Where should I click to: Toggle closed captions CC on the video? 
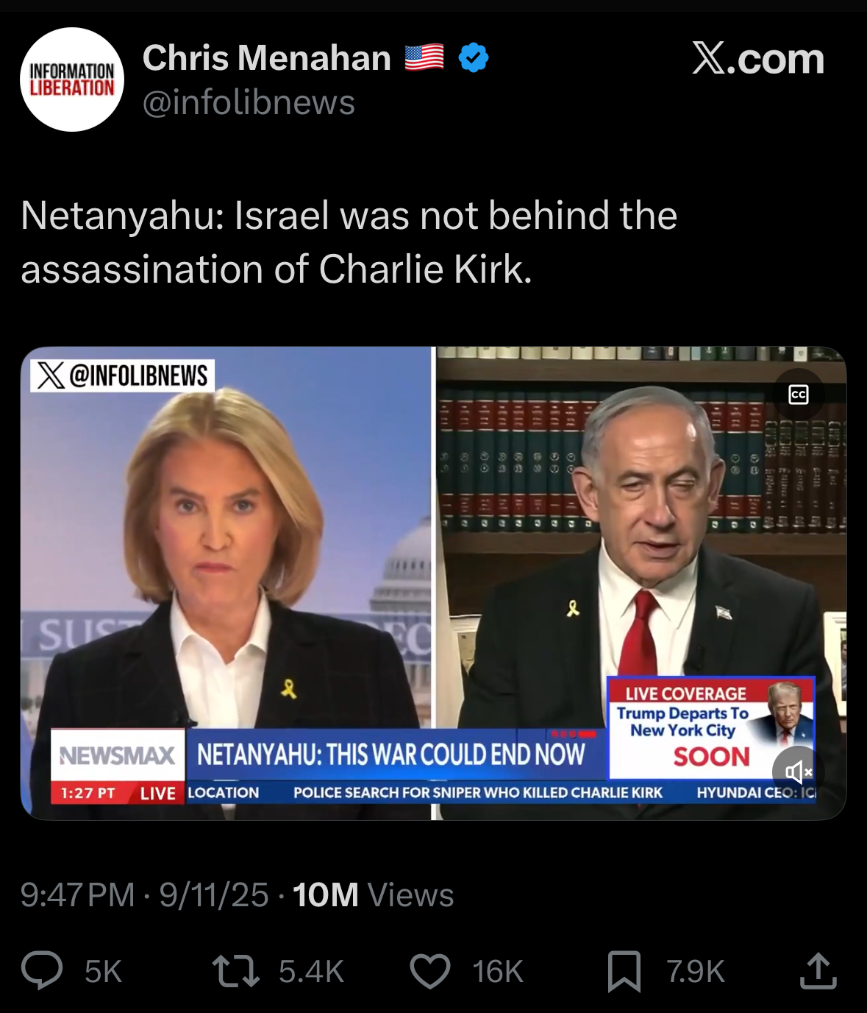799,395
